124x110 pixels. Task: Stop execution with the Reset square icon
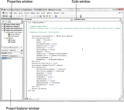point(38,16)
